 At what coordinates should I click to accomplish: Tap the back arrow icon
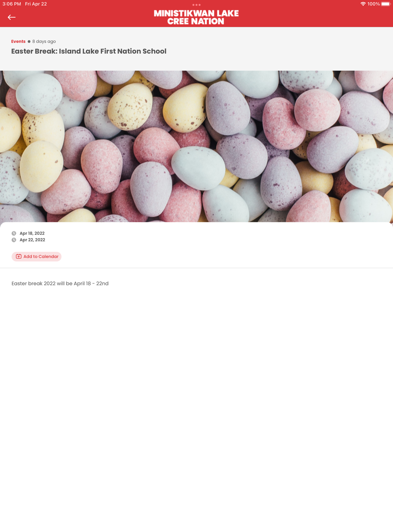(x=11, y=17)
